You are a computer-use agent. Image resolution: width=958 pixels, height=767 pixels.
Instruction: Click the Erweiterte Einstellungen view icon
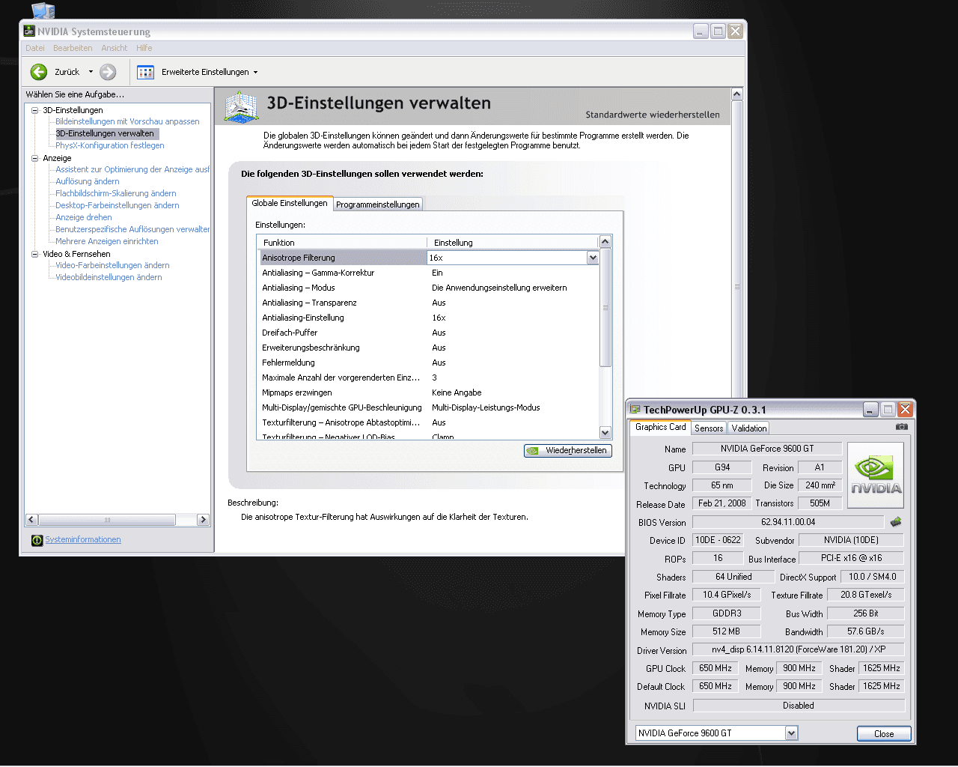pyautogui.click(x=146, y=72)
